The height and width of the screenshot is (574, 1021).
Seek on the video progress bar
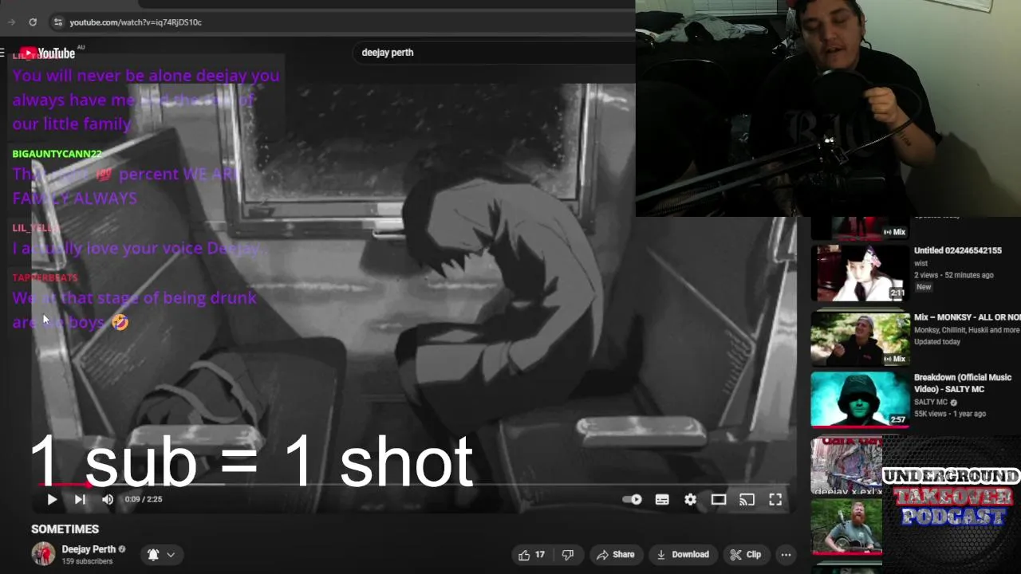coord(413,484)
